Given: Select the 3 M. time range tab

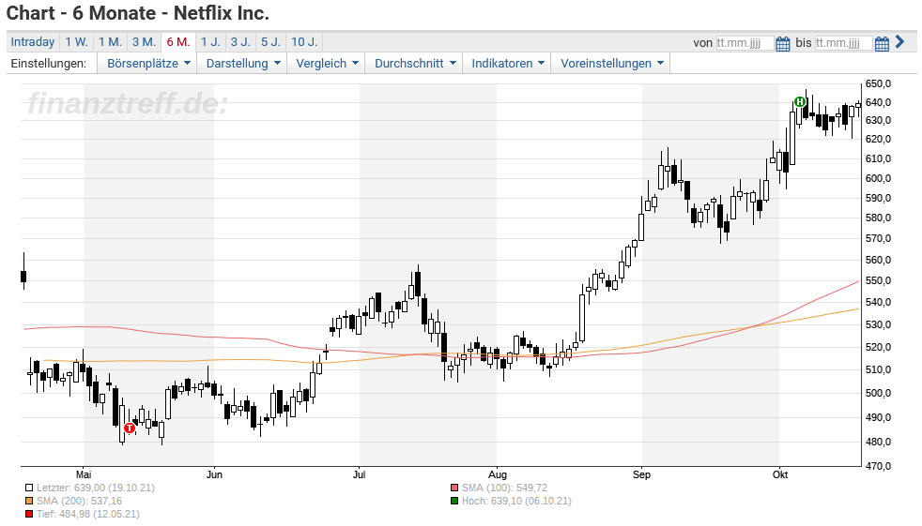Looking at the screenshot, I should point(144,41).
